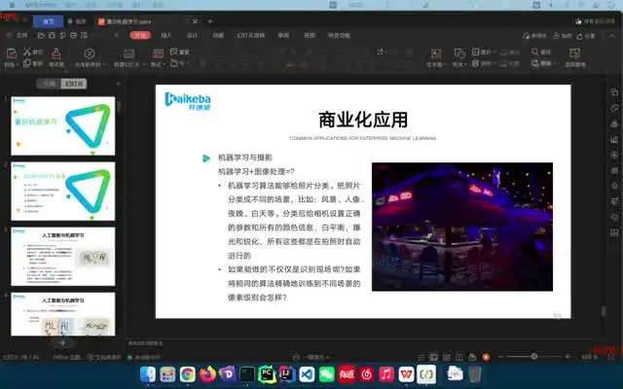This screenshot has width=623, height=389.
Task: Open the 插入 (Insert) ribbon tab
Action: pyautogui.click(x=166, y=34)
